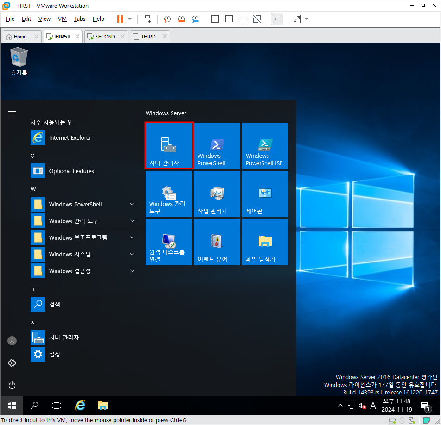Open the 제어판 tile
This screenshot has width=441, height=425.
click(x=265, y=194)
